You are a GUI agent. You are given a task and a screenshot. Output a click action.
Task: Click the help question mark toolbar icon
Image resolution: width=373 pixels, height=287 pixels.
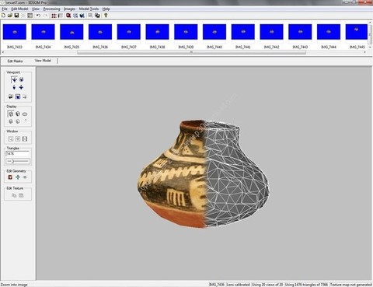coord(106,16)
